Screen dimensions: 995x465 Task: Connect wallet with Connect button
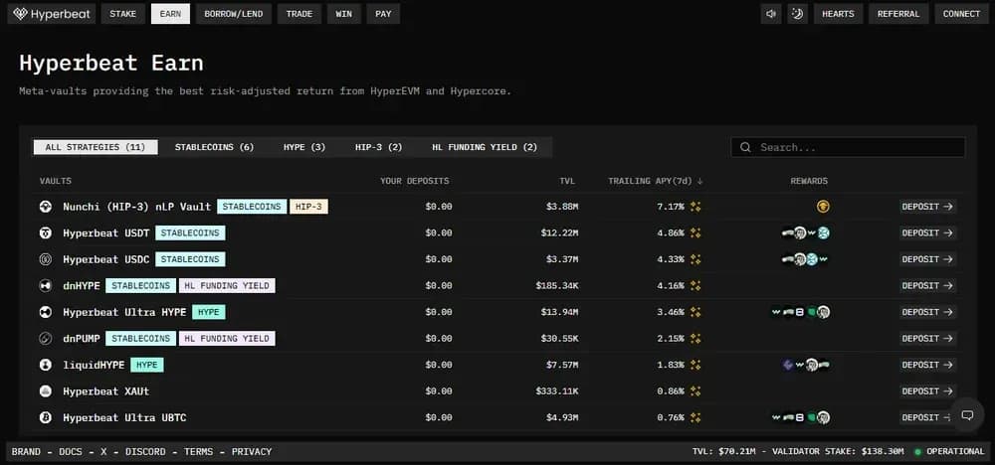[961, 14]
